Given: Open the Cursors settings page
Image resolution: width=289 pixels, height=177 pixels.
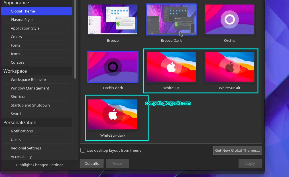Looking at the screenshot, I should (x=36, y=62).
